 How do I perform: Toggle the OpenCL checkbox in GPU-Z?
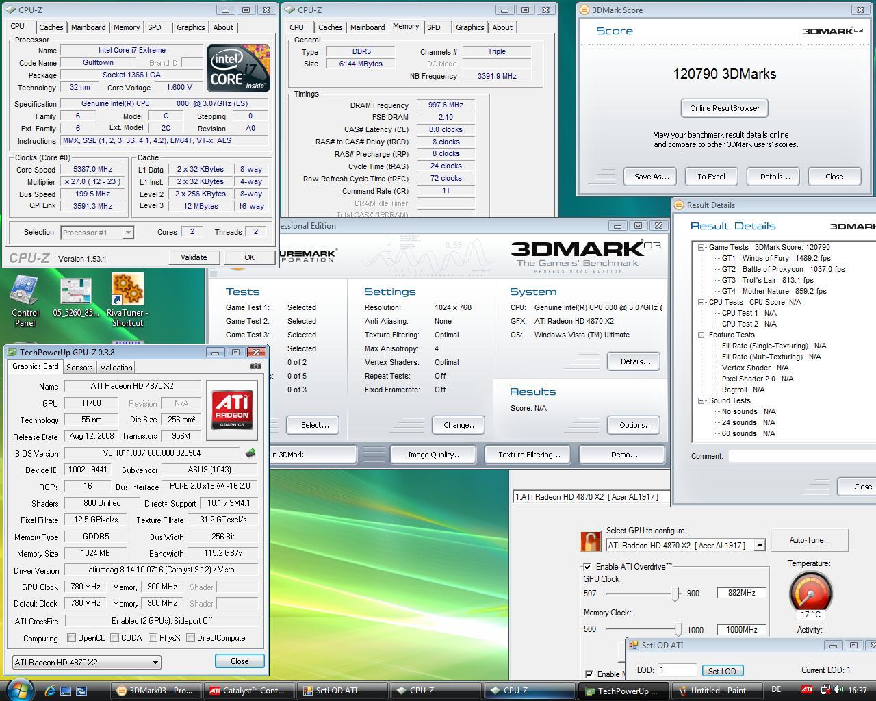tap(71, 638)
